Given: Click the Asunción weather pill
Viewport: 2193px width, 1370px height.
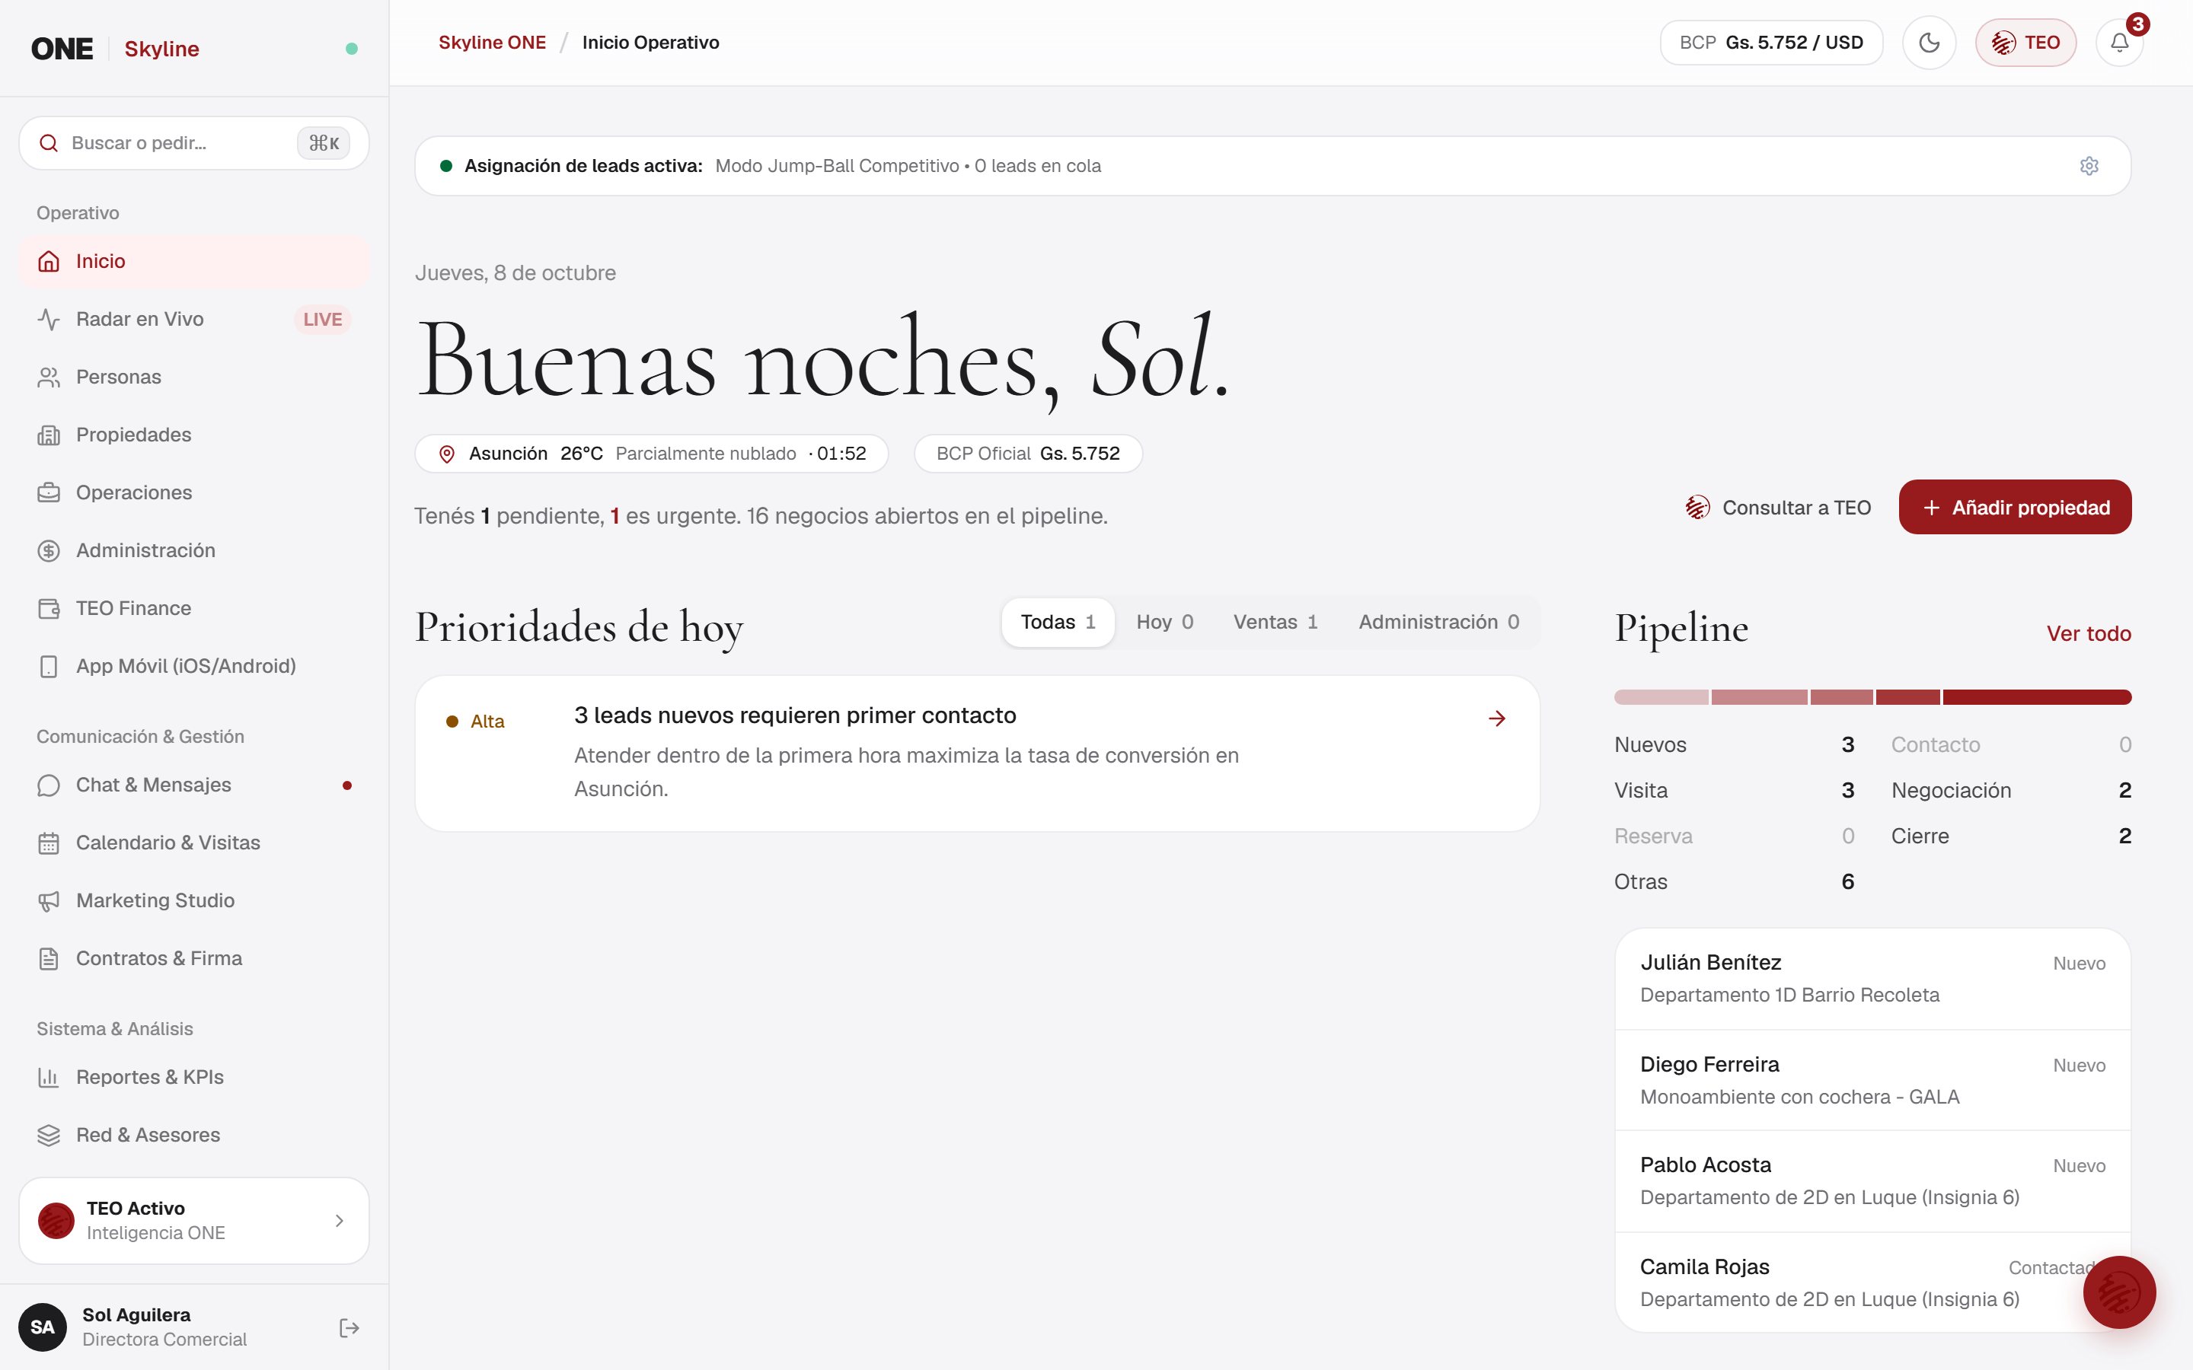Looking at the screenshot, I should (x=652, y=454).
